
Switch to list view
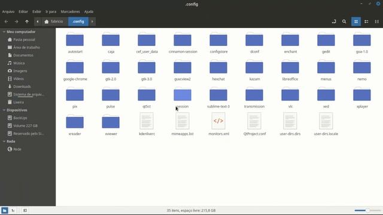coord(366,21)
